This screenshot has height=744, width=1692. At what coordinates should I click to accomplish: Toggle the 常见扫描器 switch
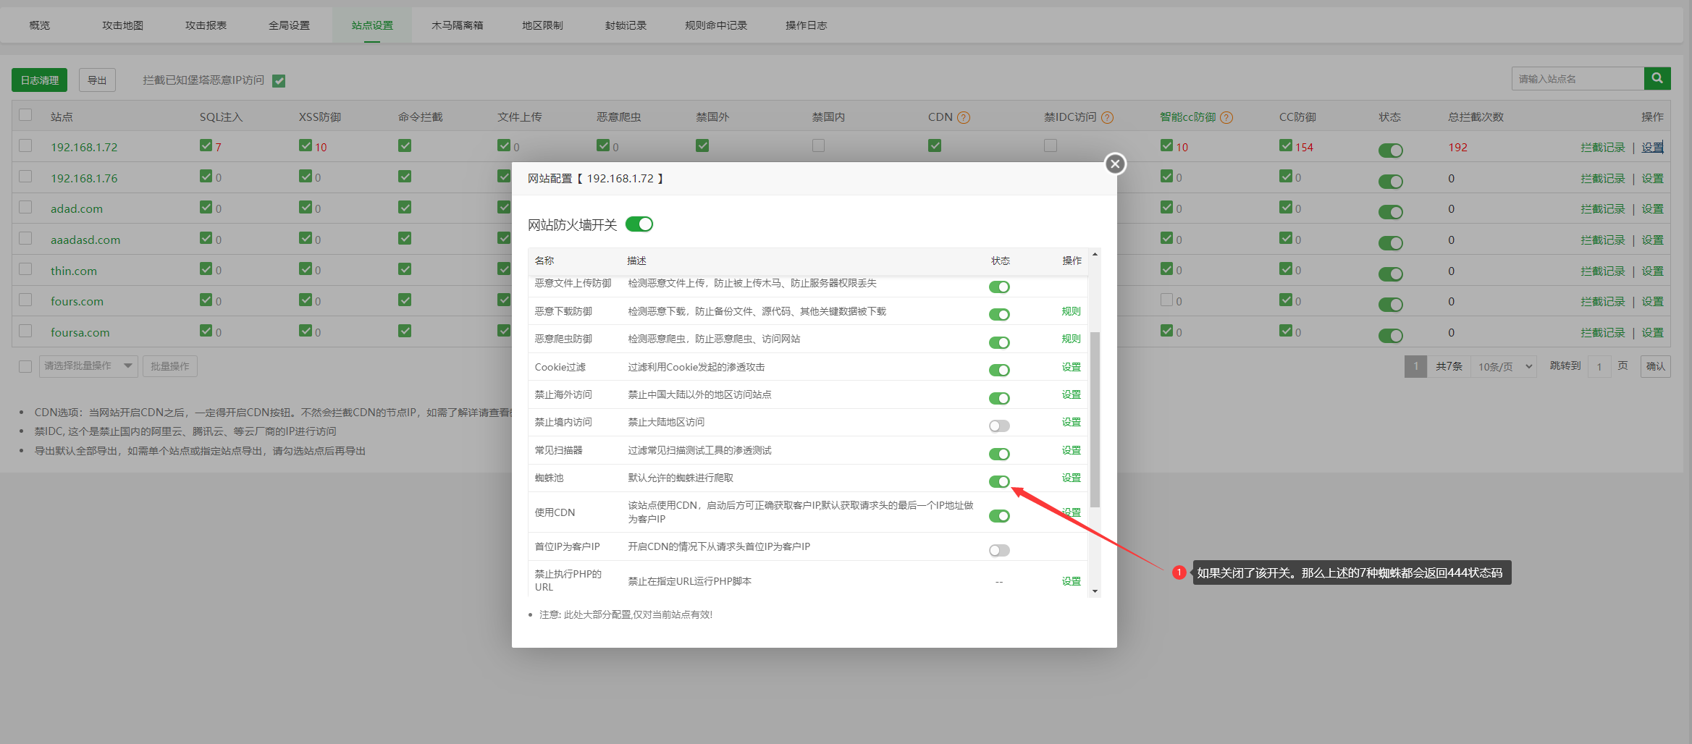coord(999,454)
